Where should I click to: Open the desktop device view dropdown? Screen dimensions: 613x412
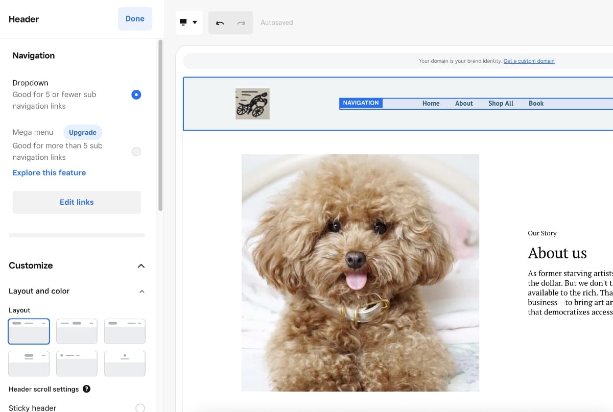pyautogui.click(x=189, y=22)
